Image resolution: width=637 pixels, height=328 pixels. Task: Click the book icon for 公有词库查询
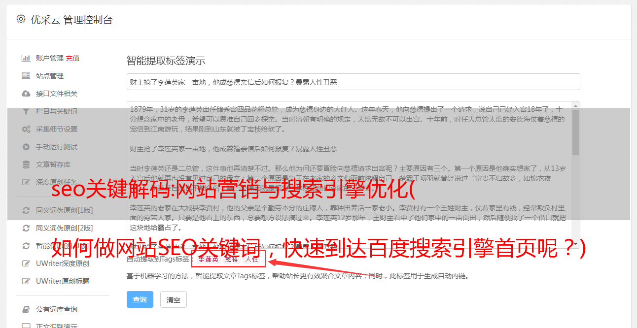[26, 309]
